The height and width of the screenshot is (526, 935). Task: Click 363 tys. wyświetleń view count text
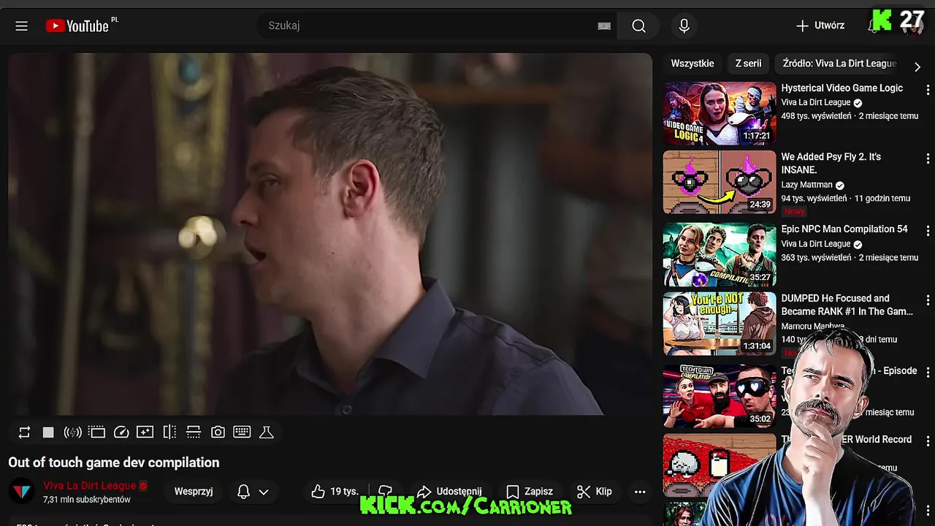coord(816,258)
